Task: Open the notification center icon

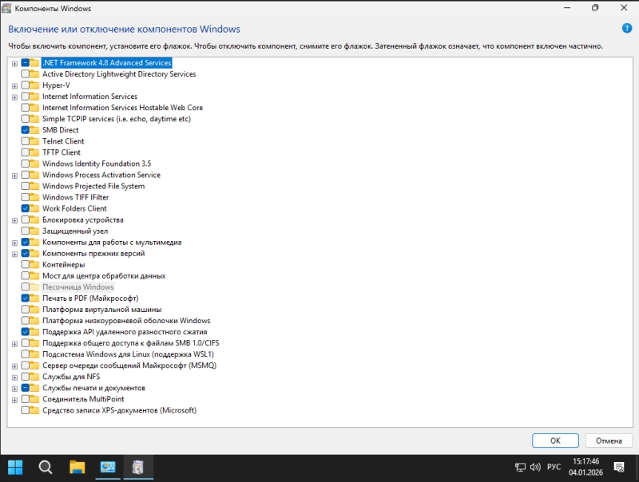Action: tap(618, 467)
